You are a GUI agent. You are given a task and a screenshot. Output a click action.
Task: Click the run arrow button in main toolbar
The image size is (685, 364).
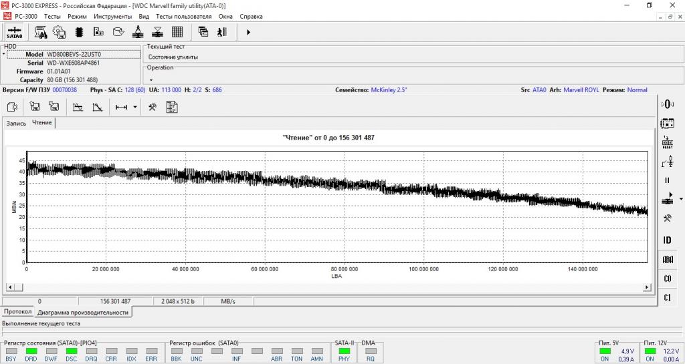coord(248,32)
